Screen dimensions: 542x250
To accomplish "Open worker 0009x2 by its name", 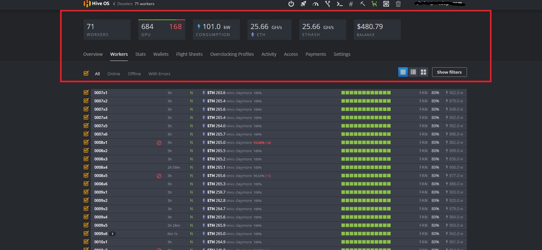I will [x=101, y=201].
